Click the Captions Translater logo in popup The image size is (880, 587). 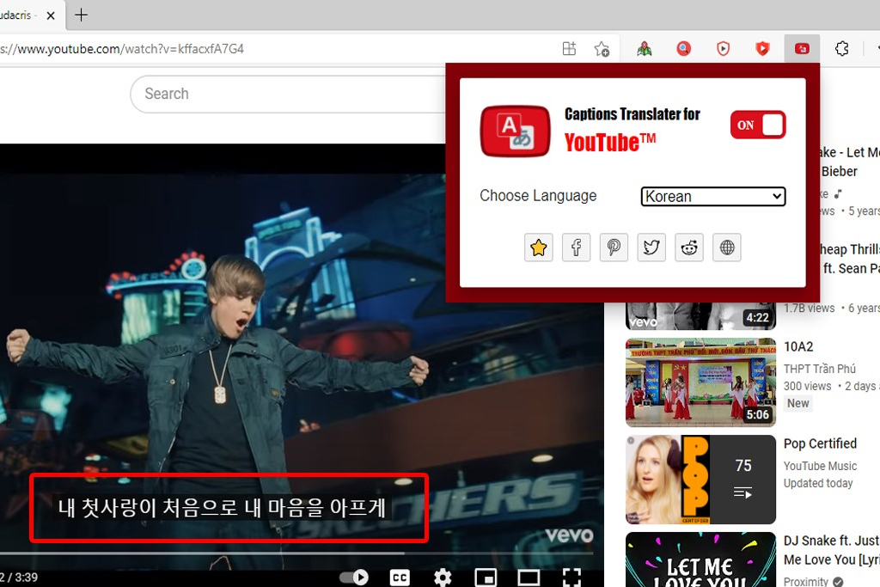tap(516, 131)
